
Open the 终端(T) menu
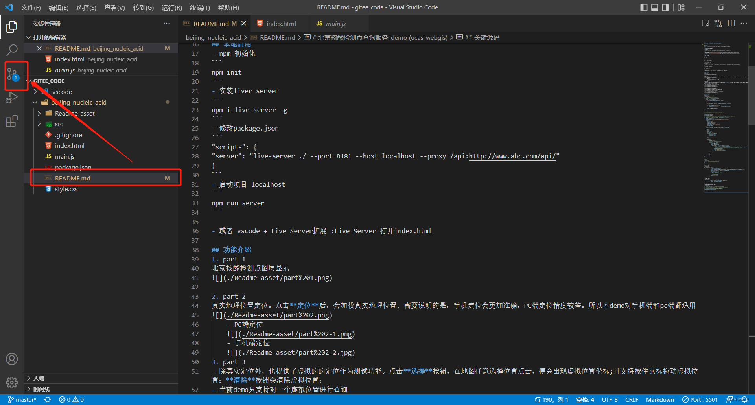coord(200,7)
